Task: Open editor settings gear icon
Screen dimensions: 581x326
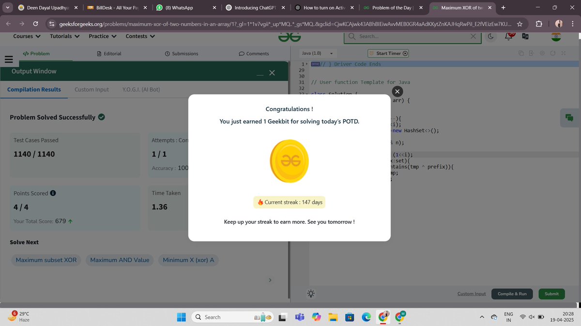Action: pyautogui.click(x=542, y=54)
